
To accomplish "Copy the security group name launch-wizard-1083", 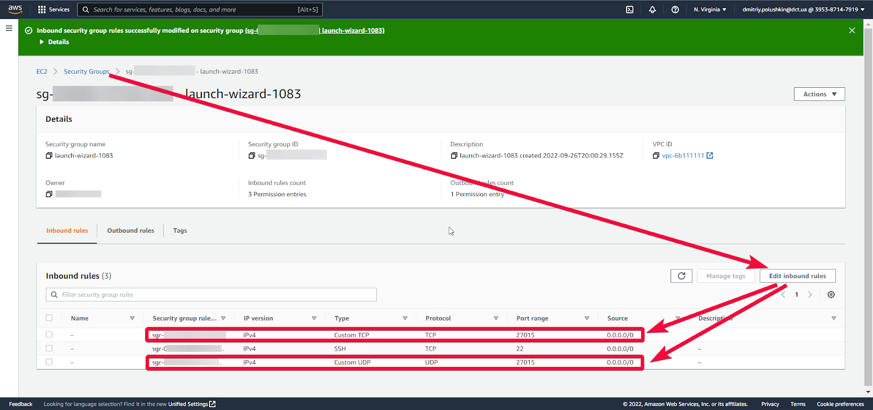I will 49,156.
